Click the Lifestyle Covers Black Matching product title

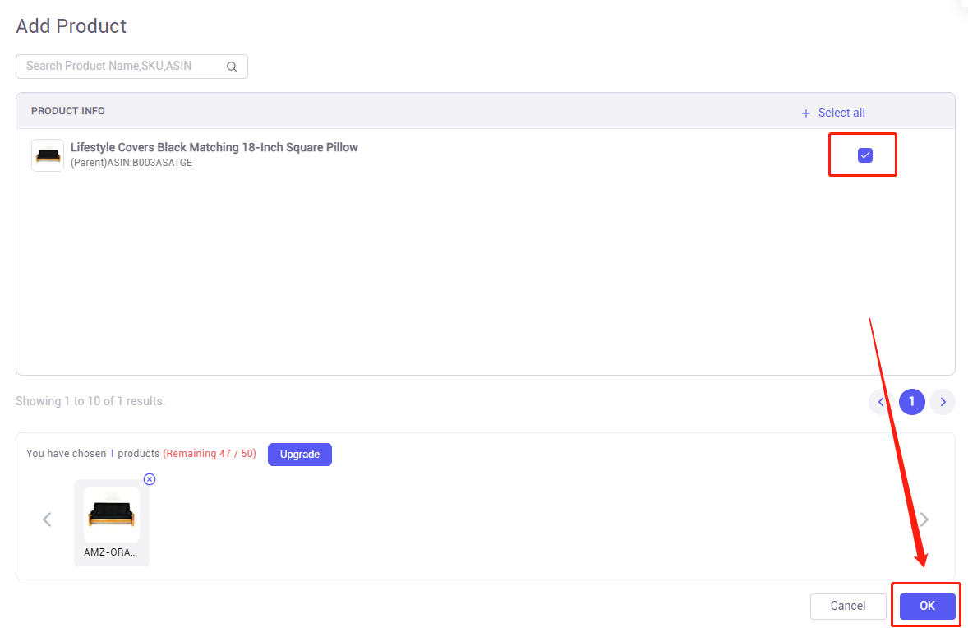[214, 147]
